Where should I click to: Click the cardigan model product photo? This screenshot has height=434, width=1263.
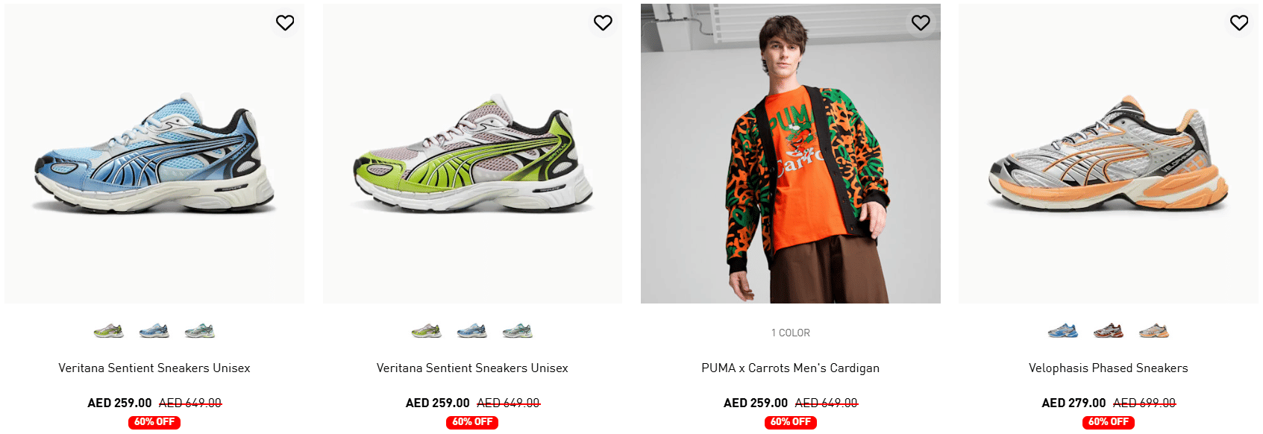tap(790, 157)
